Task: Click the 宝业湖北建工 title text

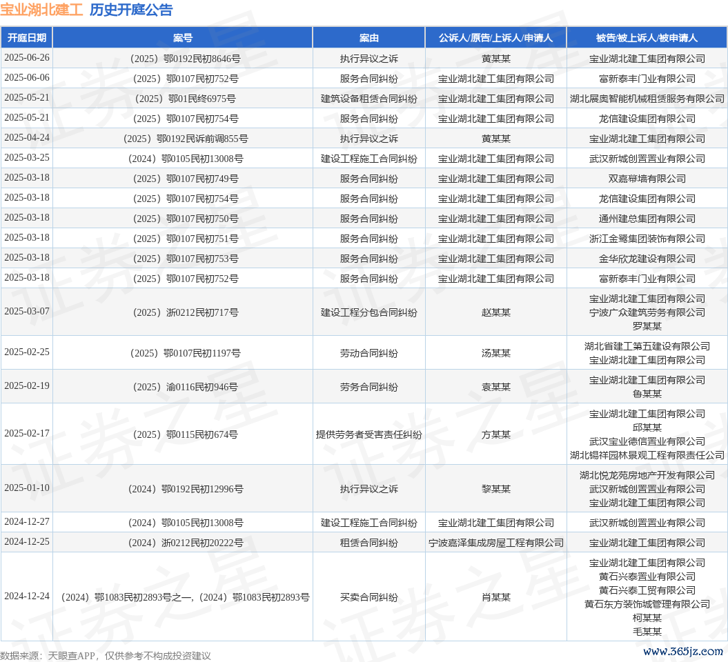Action: pos(41,10)
